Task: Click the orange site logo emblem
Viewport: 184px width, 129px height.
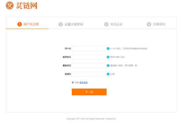Action: pyautogui.click(x=10, y=5)
